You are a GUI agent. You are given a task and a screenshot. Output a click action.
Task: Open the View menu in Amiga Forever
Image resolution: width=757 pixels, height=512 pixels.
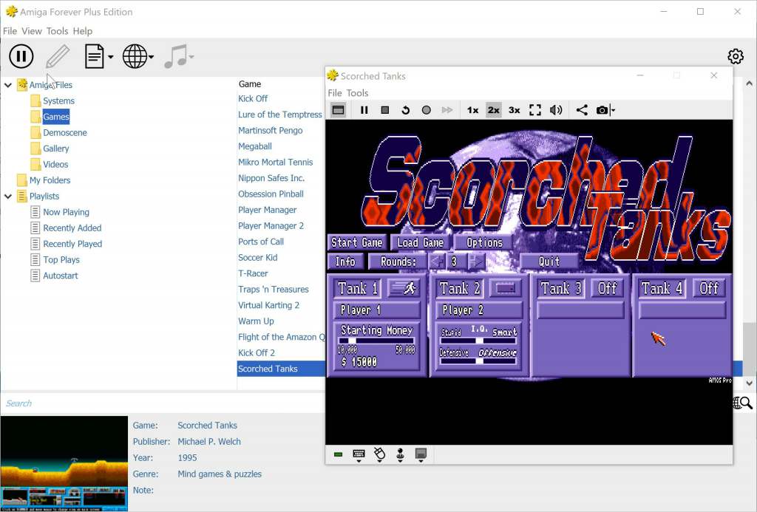click(31, 31)
